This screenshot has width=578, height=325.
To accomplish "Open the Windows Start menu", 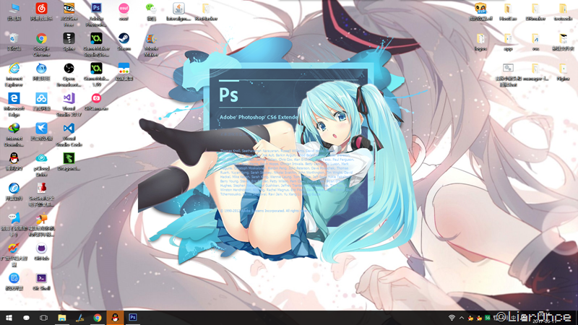I will click(x=9, y=318).
